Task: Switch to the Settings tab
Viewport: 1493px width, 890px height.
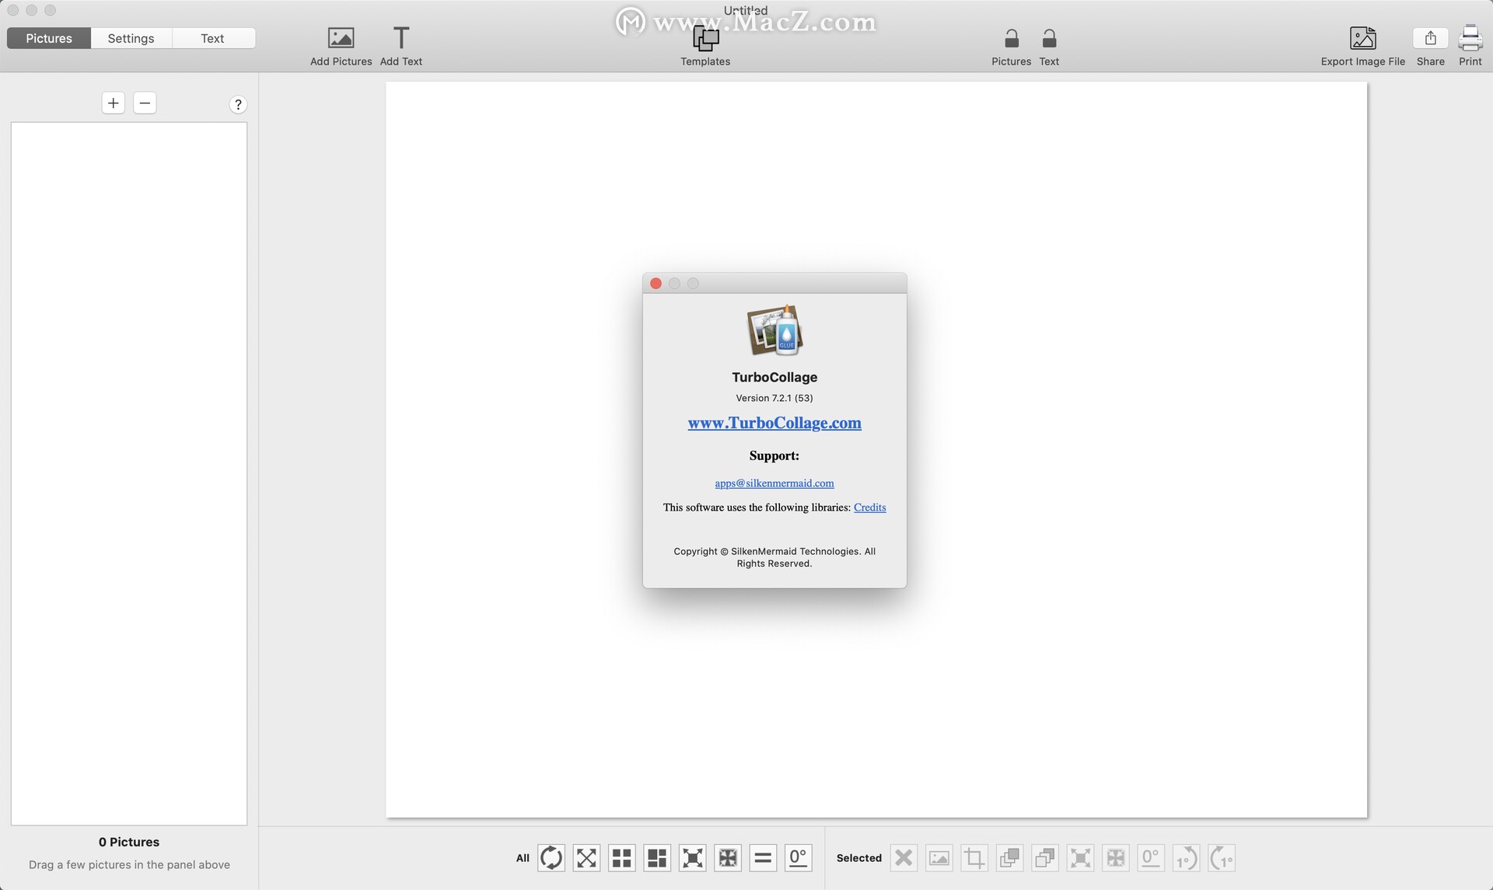Action: point(131,37)
